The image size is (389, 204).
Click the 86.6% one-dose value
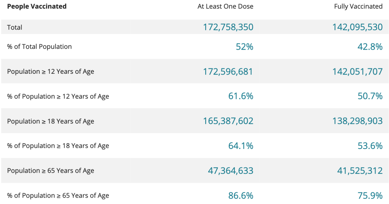point(241,196)
